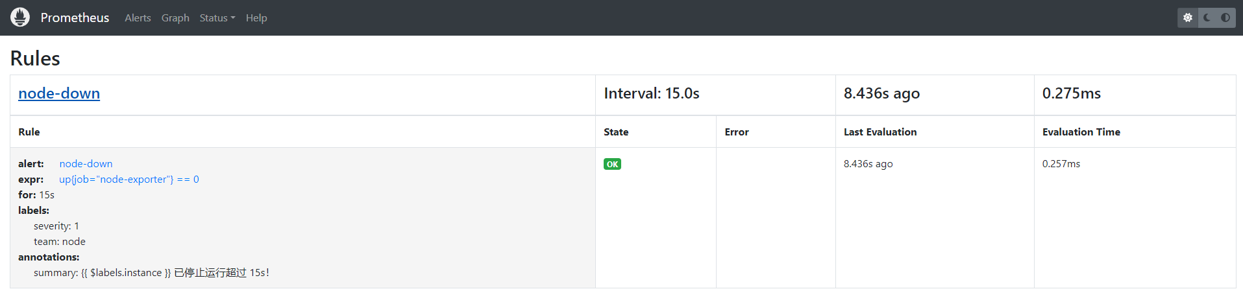Click the green OK state badge
The image size is (1243, 302).
(x=612, y=165)
